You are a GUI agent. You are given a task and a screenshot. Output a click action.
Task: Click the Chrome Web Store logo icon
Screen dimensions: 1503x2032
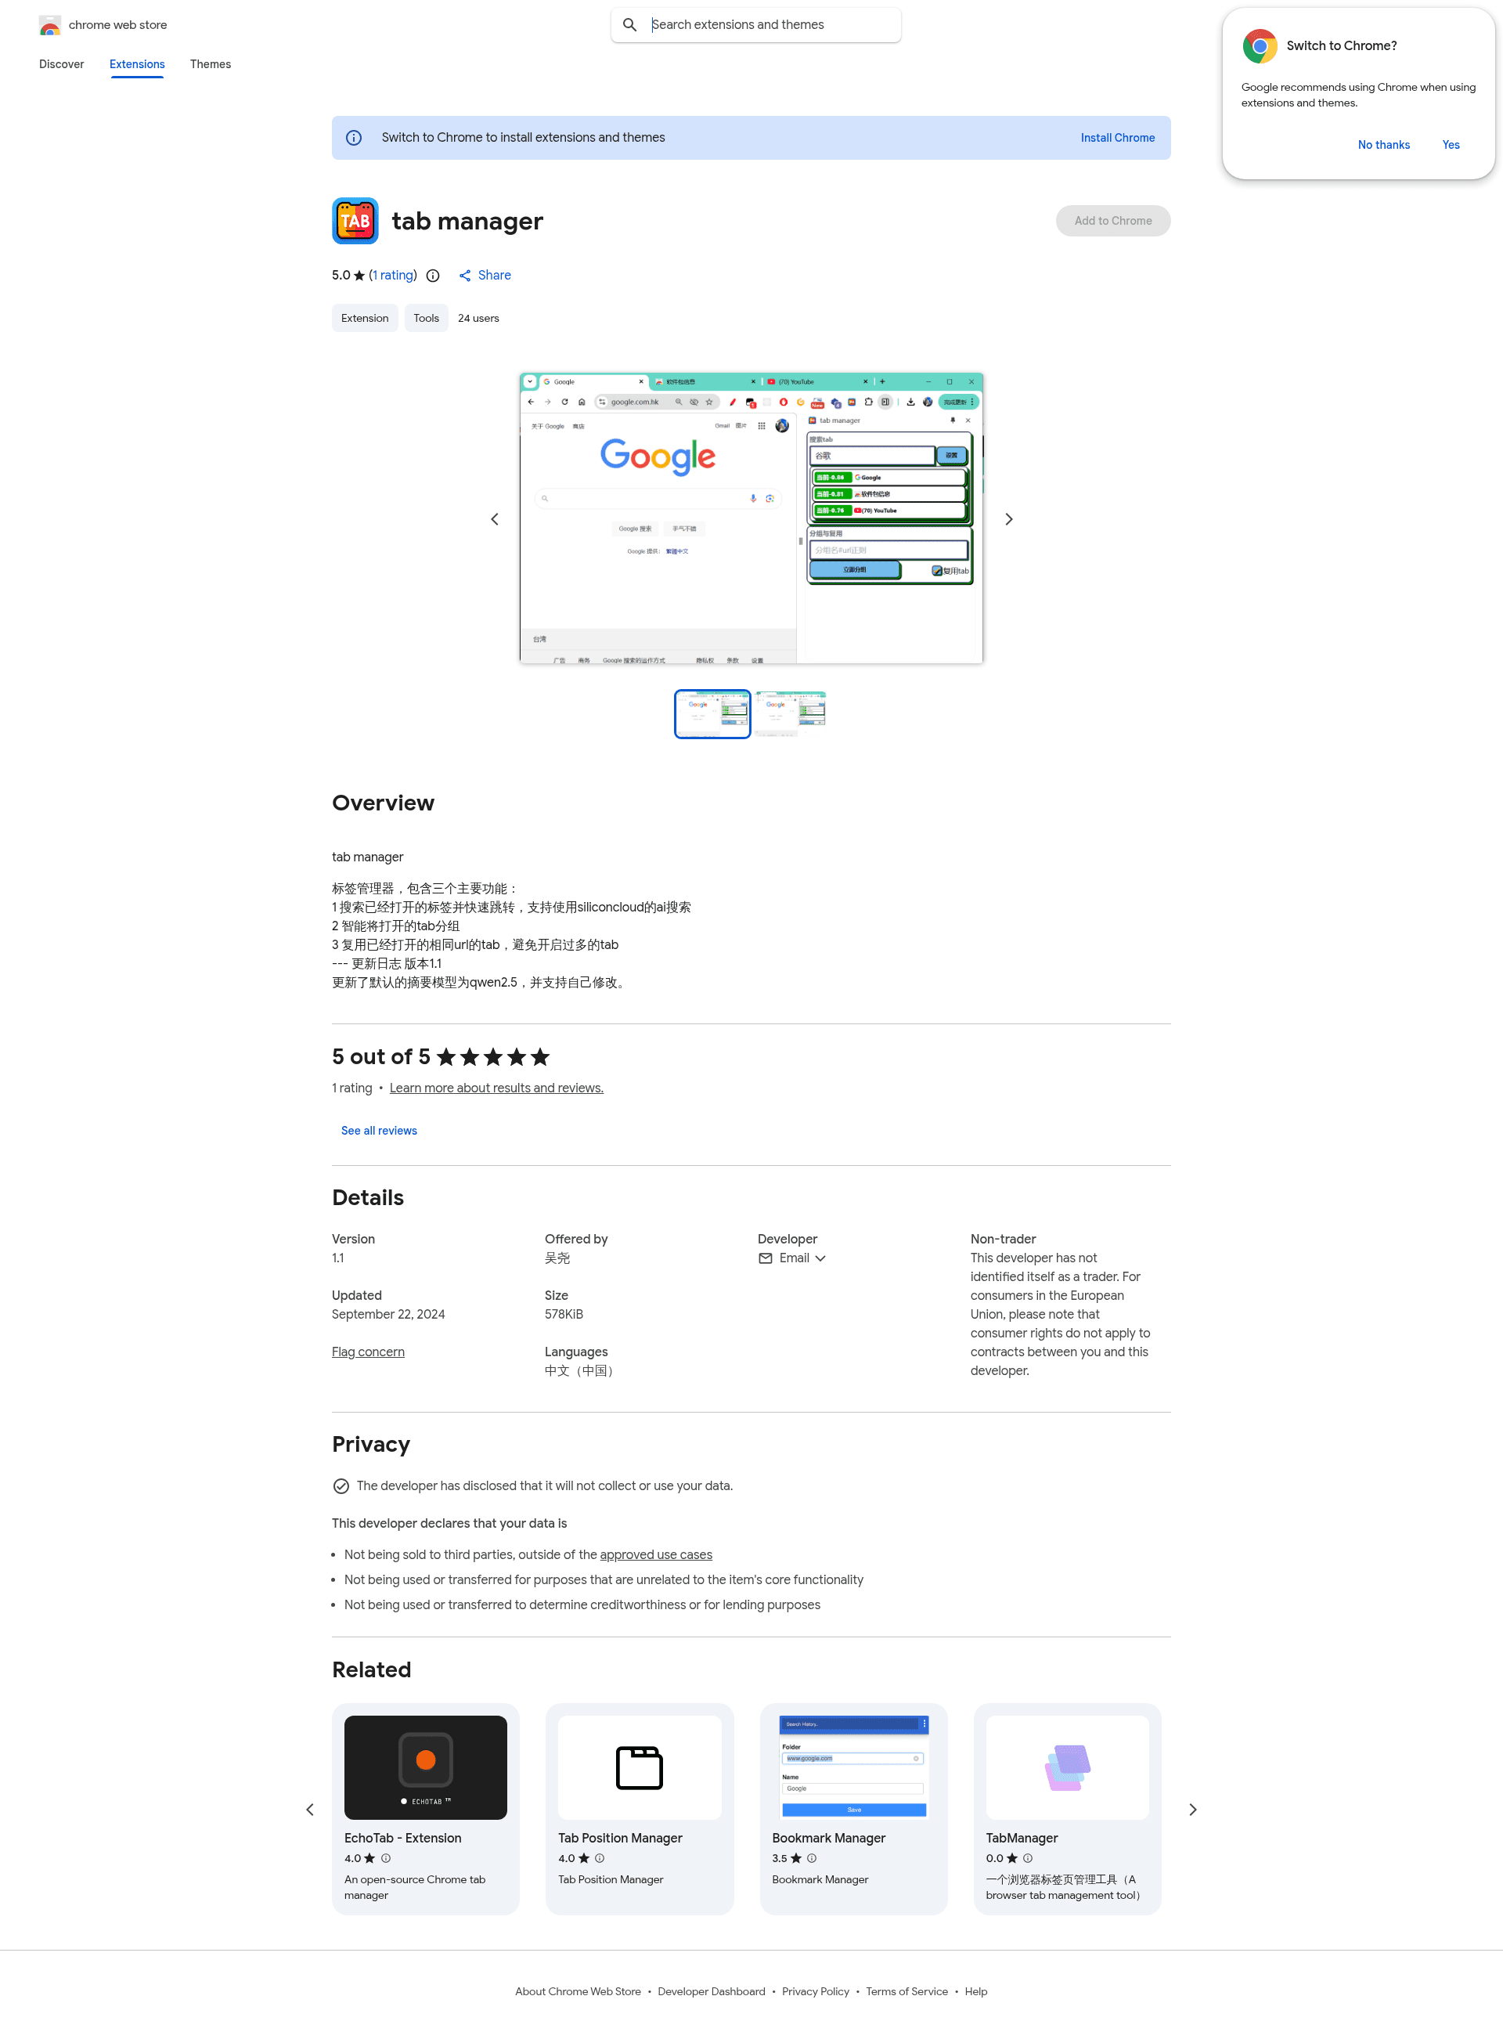[x=50, y=26]
